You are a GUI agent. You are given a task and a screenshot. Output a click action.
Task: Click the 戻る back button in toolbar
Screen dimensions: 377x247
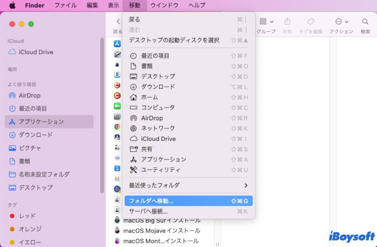[118, 22]
